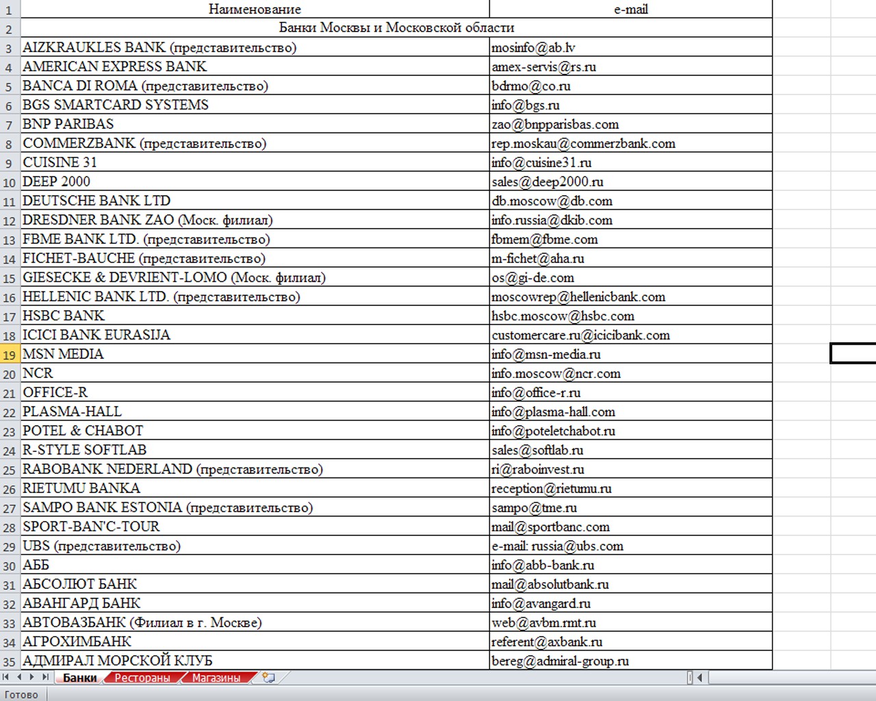
Task: Select row header 35
Action: tap(10, 661)
